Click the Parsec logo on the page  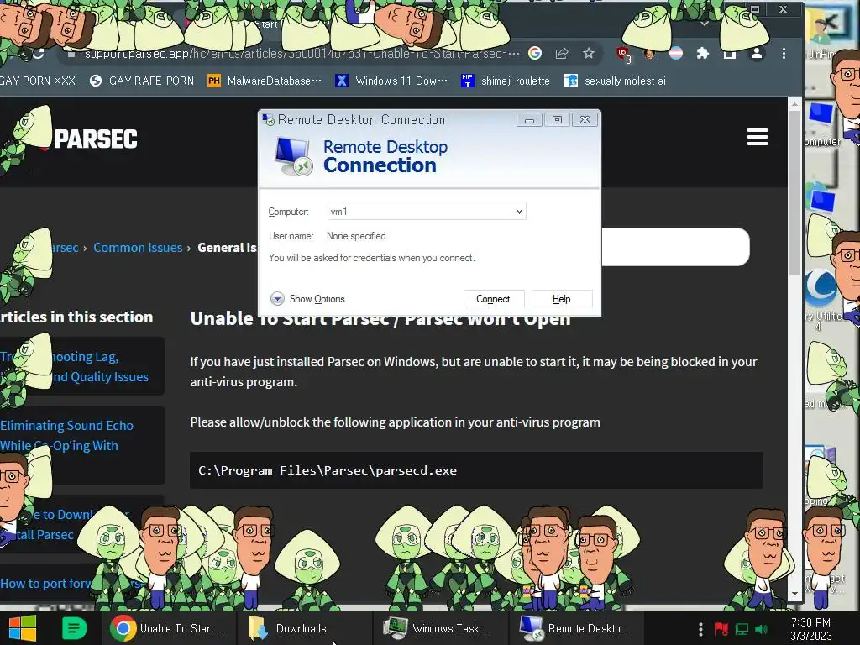[x=96, y=139]
